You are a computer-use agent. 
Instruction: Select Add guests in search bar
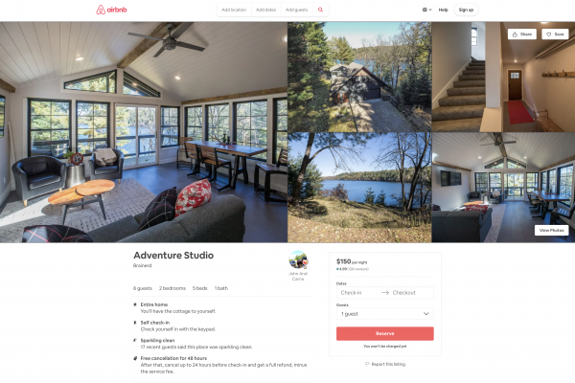[297, 10]
